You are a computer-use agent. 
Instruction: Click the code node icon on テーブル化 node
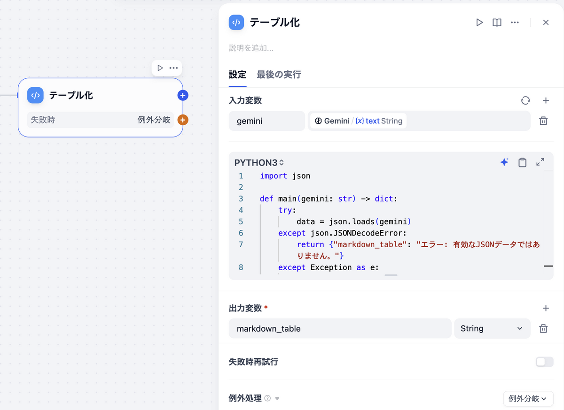click(x=35, y=95)
